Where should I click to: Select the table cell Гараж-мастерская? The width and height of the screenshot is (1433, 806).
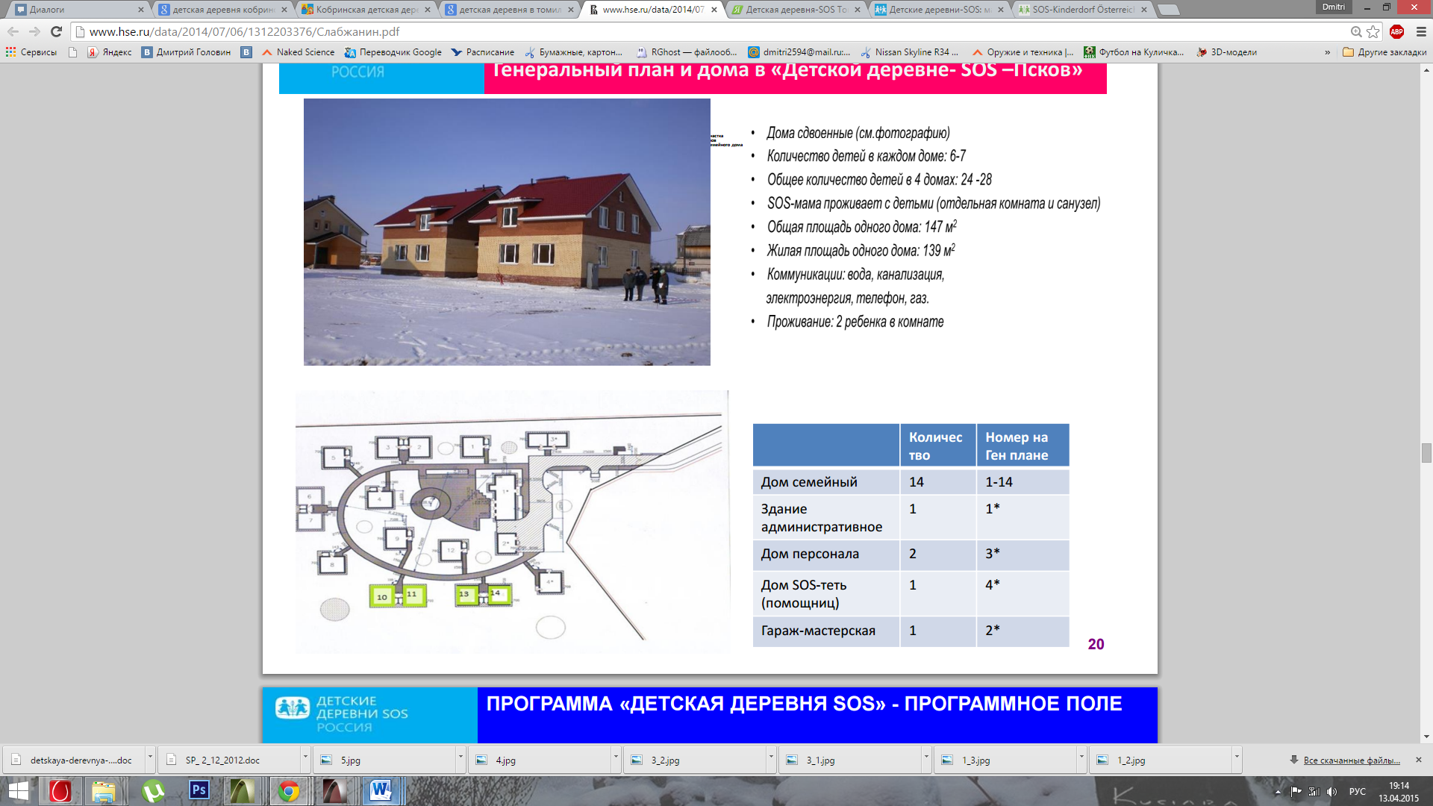[x=826, y=631]
